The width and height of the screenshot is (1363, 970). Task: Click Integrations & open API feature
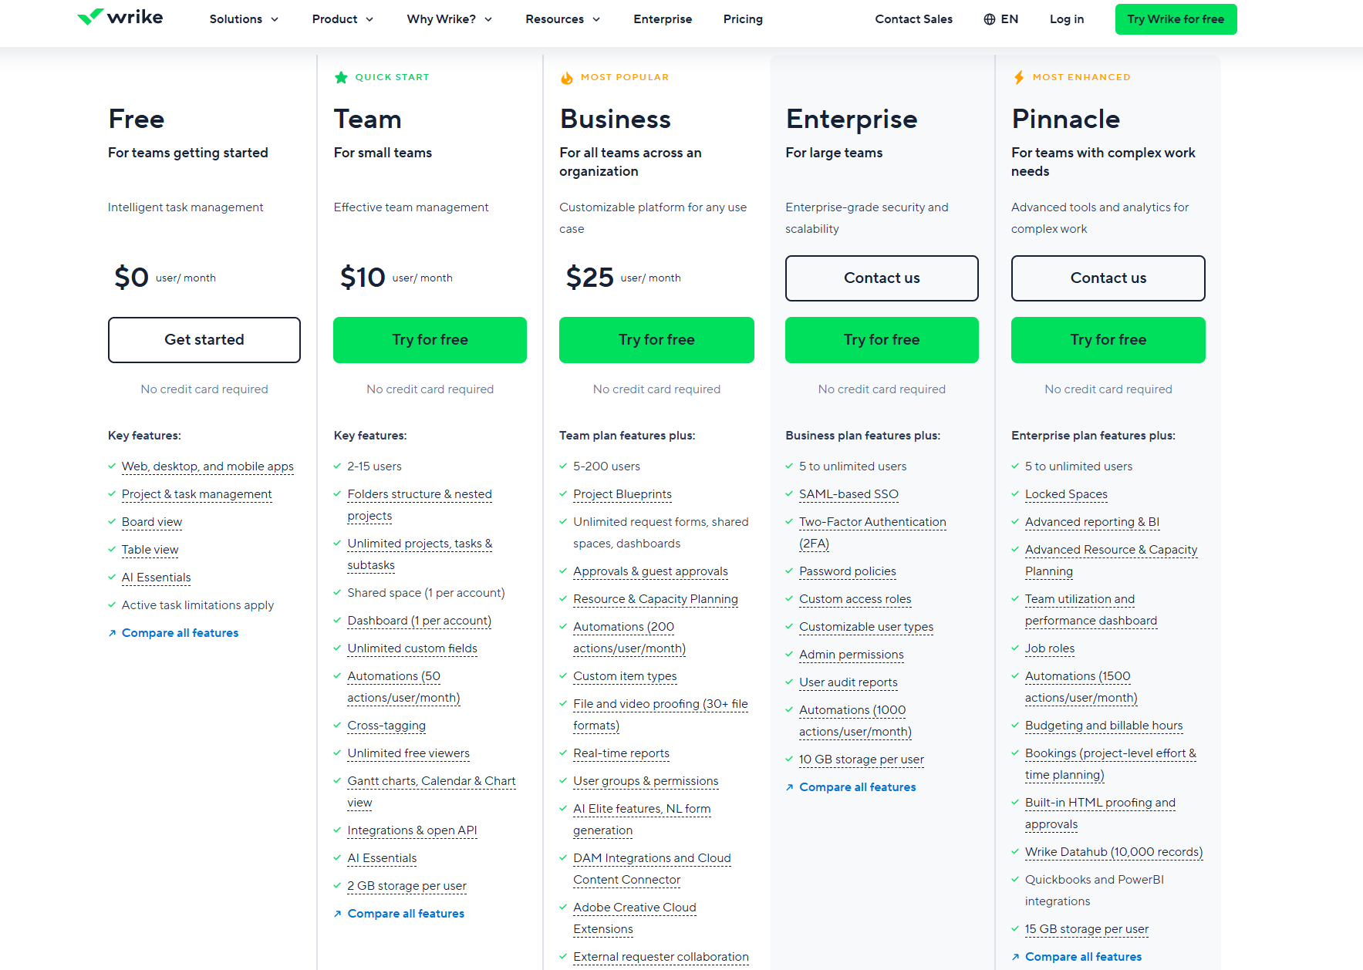[412, 830]
